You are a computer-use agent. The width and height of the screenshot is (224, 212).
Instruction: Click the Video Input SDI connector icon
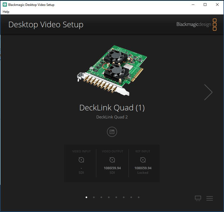[81, 160]
